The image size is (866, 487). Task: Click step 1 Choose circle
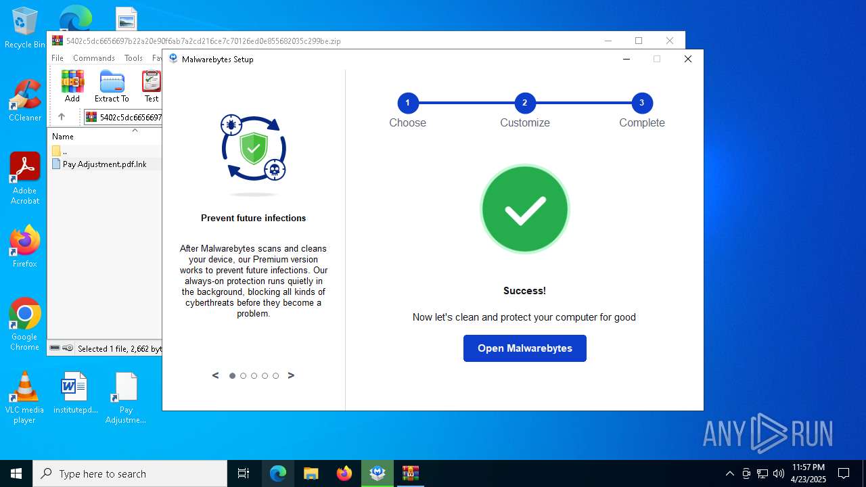[407, 103]
